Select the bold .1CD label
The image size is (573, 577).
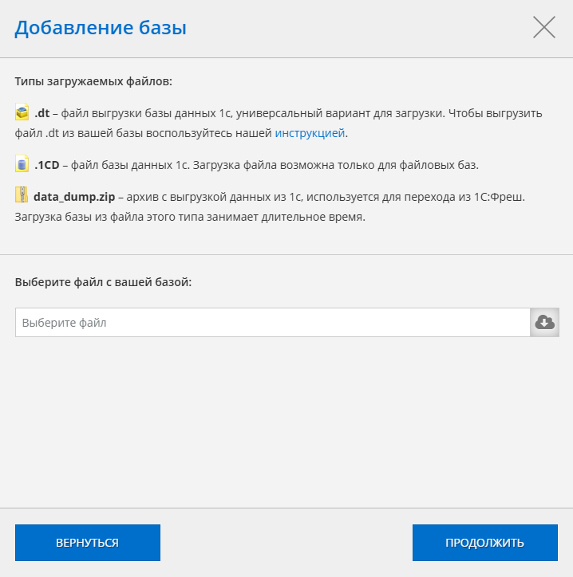(47, 165)
